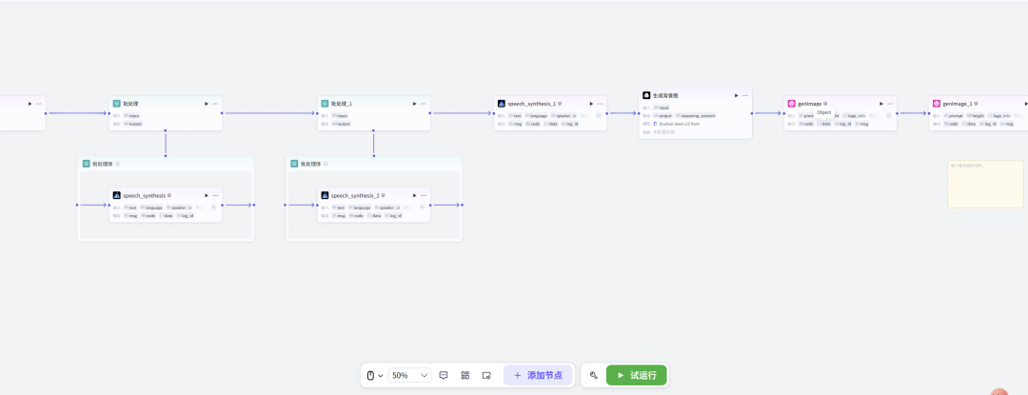
Task: Click the 批处理_1 node's teal batch icon
Action: (326, 104)
